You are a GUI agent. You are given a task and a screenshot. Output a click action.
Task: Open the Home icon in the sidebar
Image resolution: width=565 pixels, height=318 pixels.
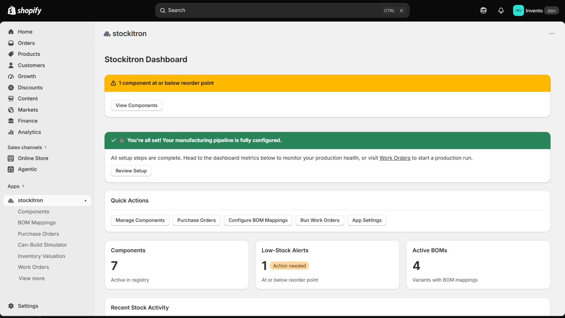pyautogui.click(x=11, y=32)
